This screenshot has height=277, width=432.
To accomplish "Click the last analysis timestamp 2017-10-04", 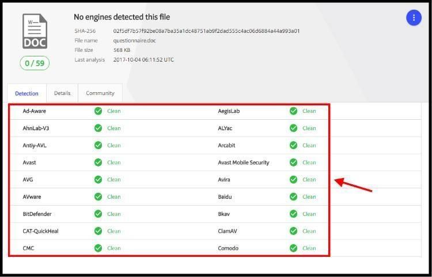I will 143,59.
